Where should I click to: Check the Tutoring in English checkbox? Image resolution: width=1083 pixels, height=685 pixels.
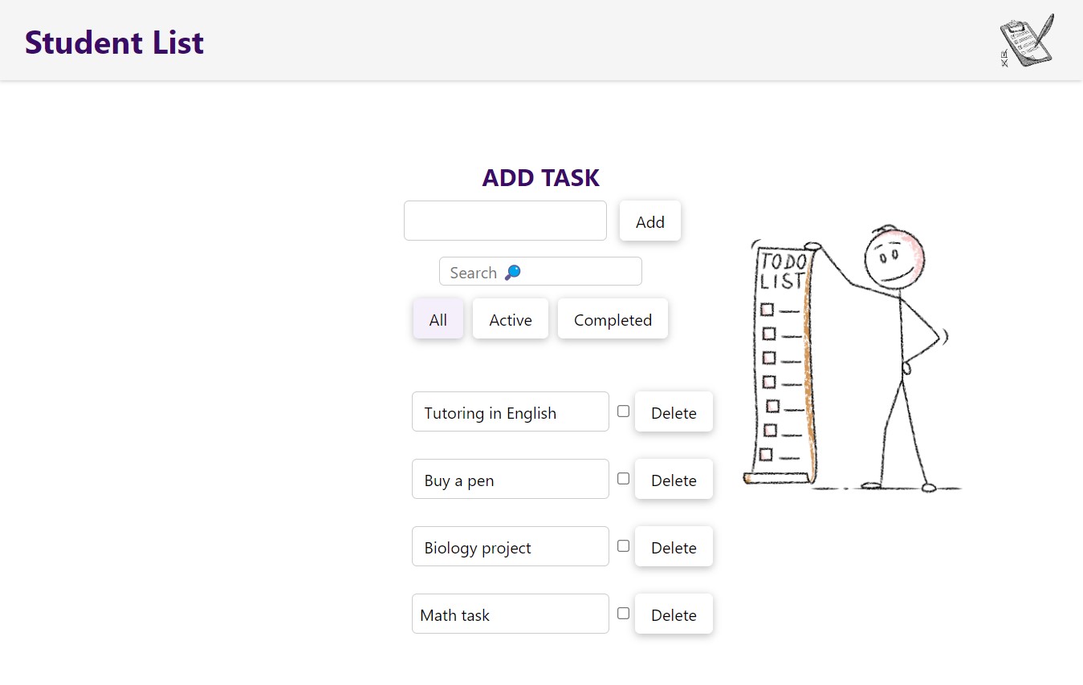tap(623, 411)
